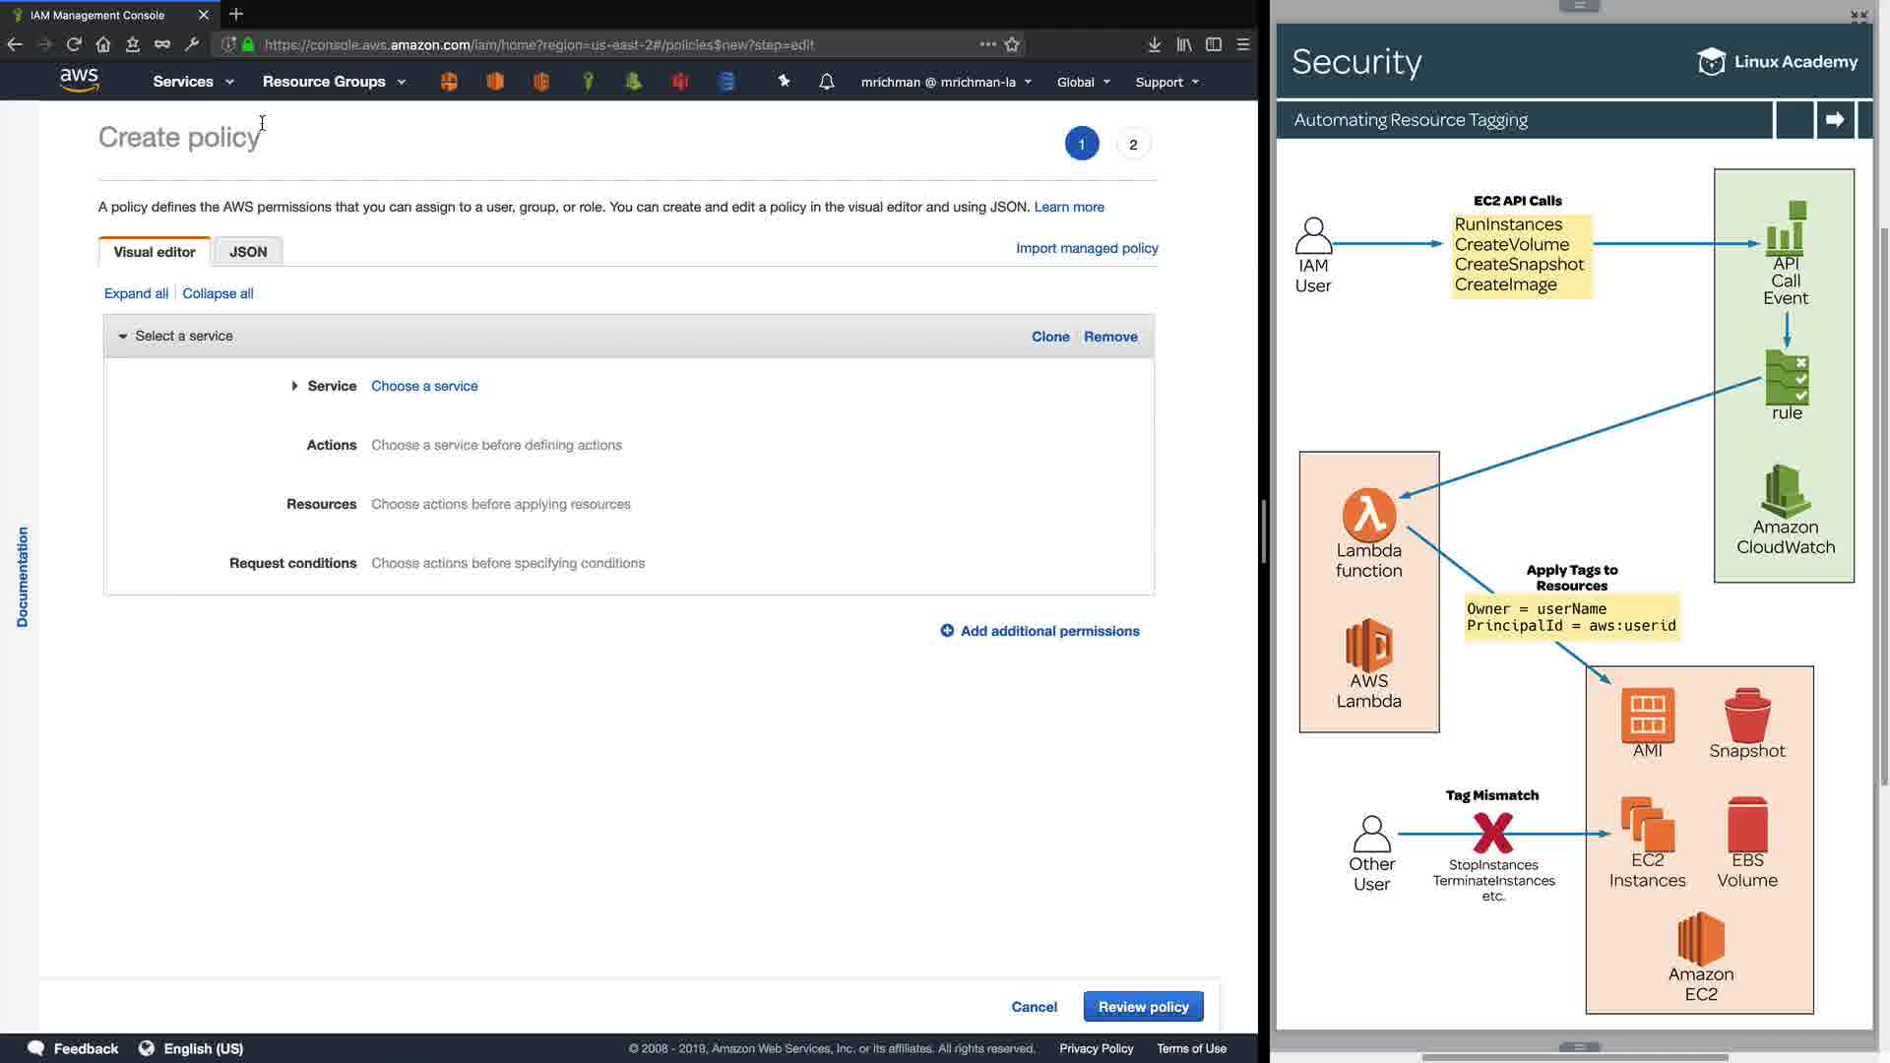This screenshot has width=1890, height=1063.
Task: Expand the Service row triangle
Action: (x=294, y=386)
